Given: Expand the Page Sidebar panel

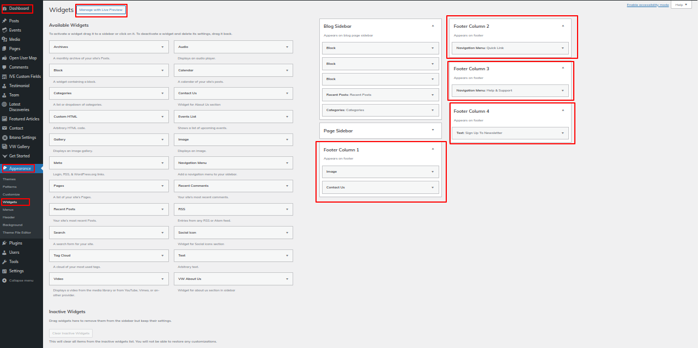Looking at the screenshot, I should tap(433, 130).
